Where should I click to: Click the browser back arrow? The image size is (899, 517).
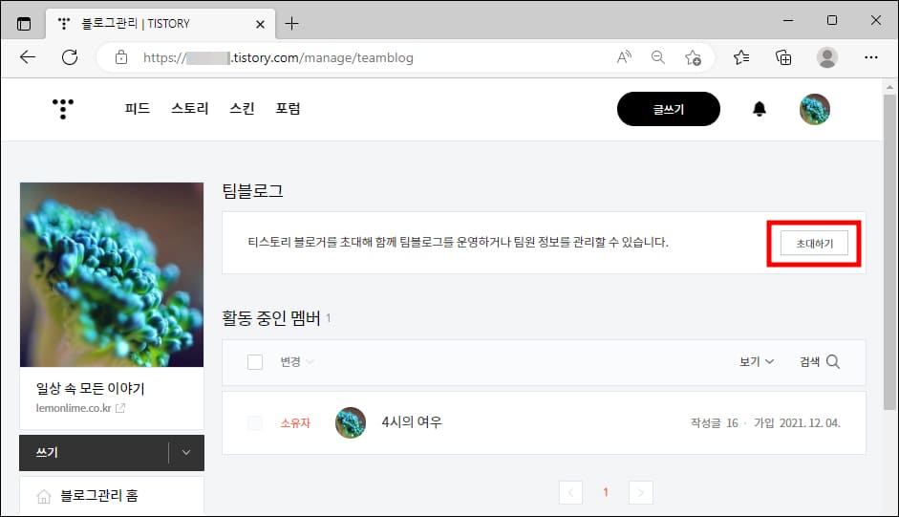pos(28,56)
